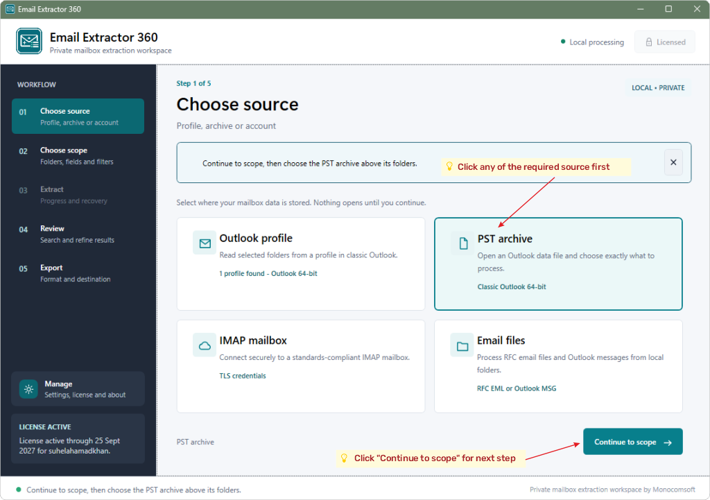Click the PST archive document icon
Viewport: 710px width, 500px height.
point(462,243)
